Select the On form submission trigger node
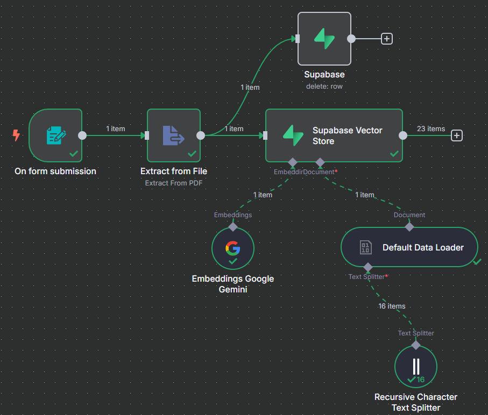488x415 pixels. point(56,135)
